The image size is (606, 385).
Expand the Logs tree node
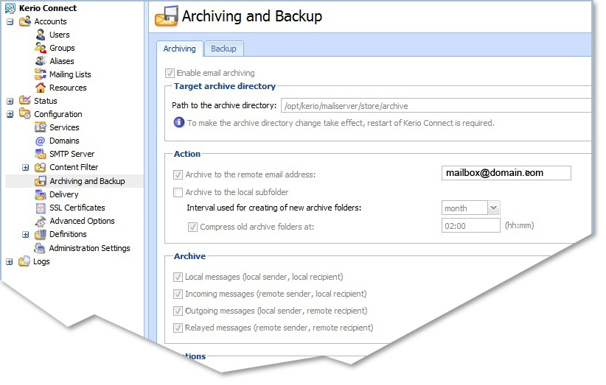[x=10, y=262]
